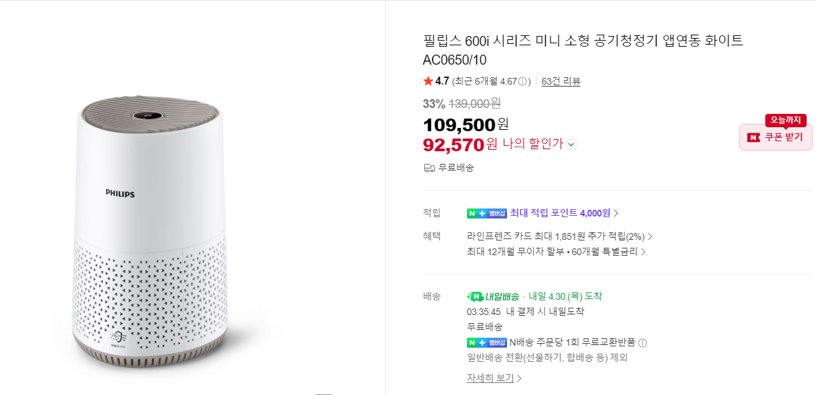Image resolution: width=816 pixels, height=395 pixels.
Task: Open 최대 적립 포인트 4,000원 details
Action: coord(564,213)
